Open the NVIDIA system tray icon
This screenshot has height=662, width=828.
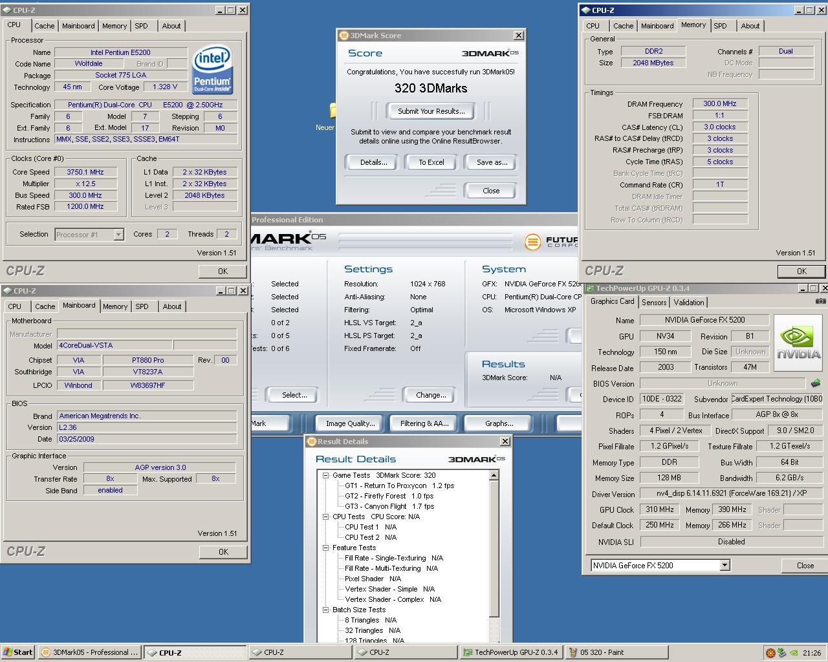coord(793,653)
